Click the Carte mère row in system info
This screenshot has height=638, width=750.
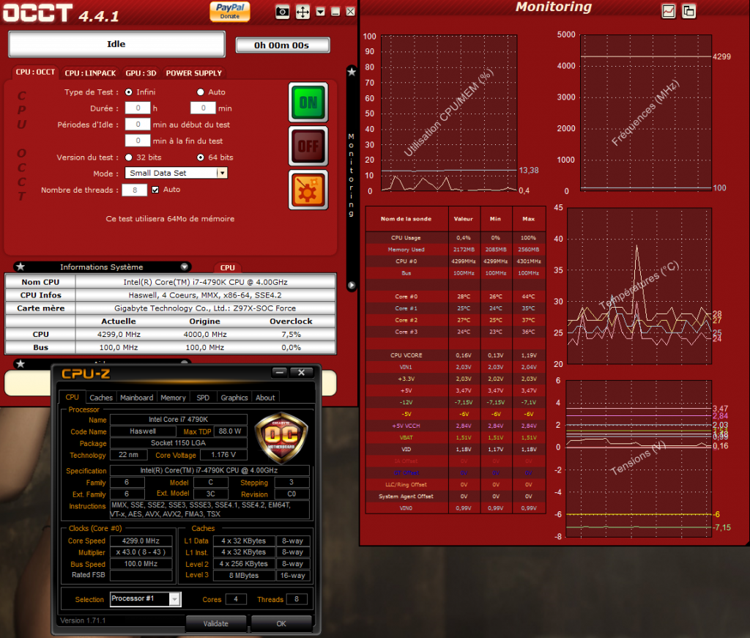[x=170, y=308]
